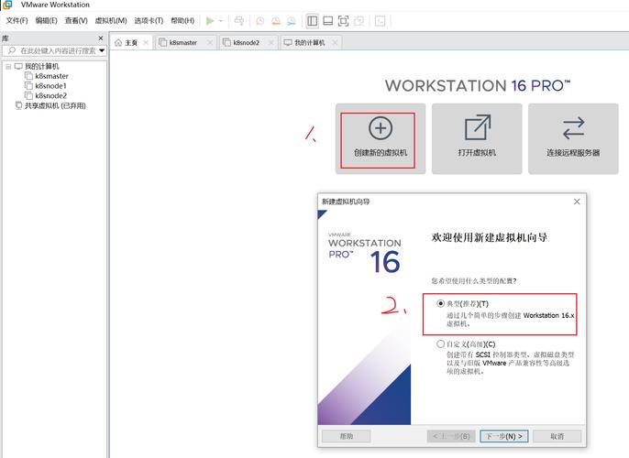
Task: Click the k8snode2 tab VM icon
Action: pyautogui.click(x=227, y=42)
